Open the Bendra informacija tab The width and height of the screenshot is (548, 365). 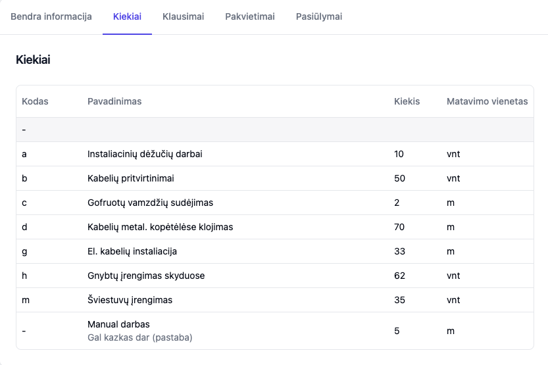click(x=51, y=16)
